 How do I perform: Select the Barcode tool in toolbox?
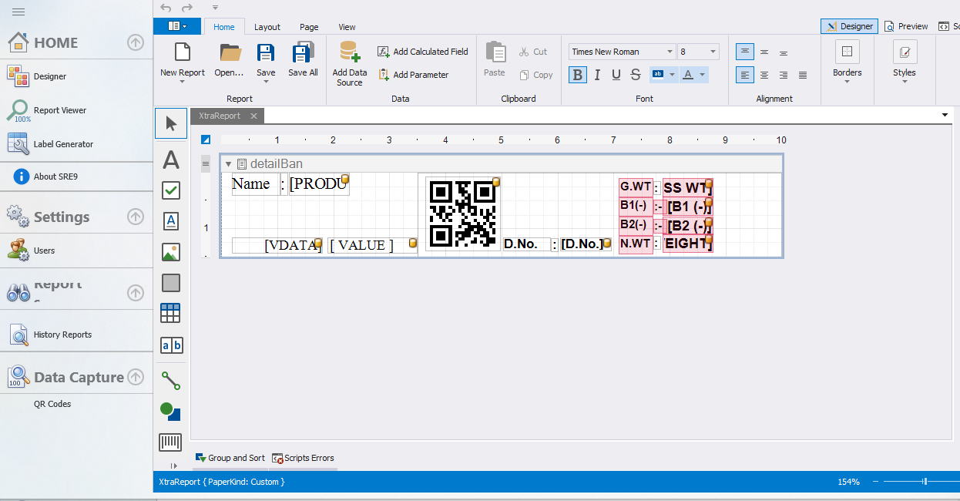pyautogui.click(x=171, y=442)
